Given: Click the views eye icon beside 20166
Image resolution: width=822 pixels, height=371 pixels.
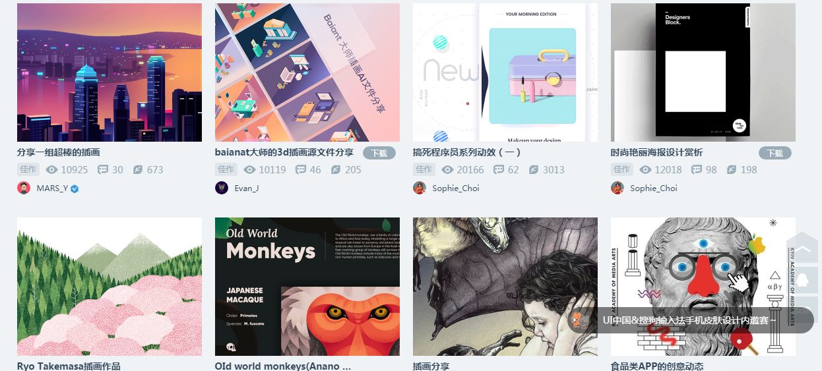Looking at the screenshot, I should tap(447, 169).
